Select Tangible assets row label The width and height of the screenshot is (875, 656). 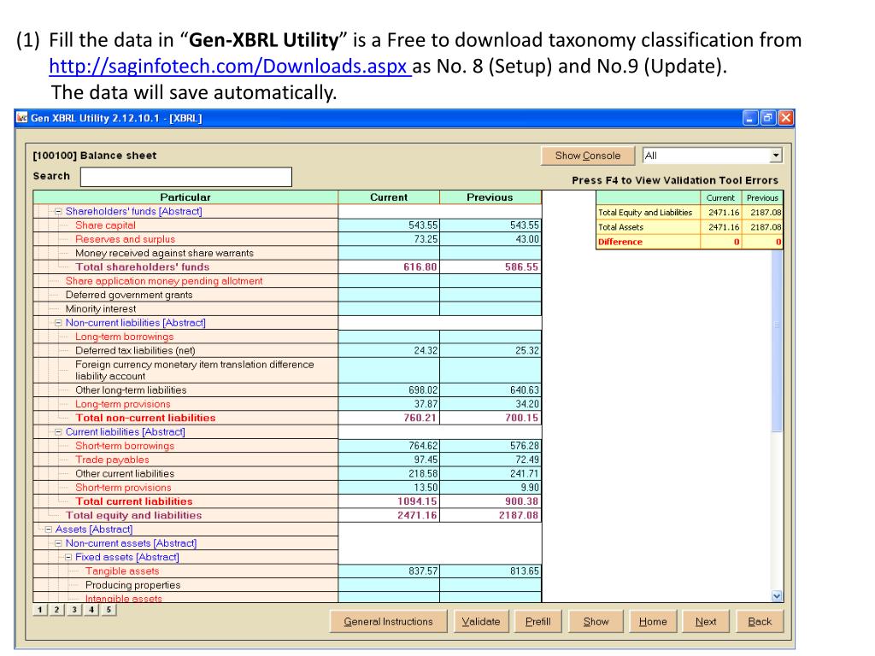(x=122, y=571)
